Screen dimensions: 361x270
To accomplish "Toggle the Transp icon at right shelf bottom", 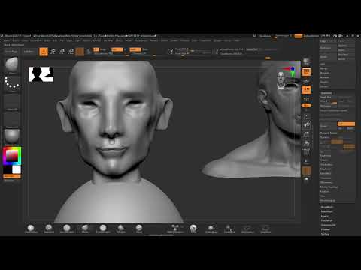I will point(306,179).
